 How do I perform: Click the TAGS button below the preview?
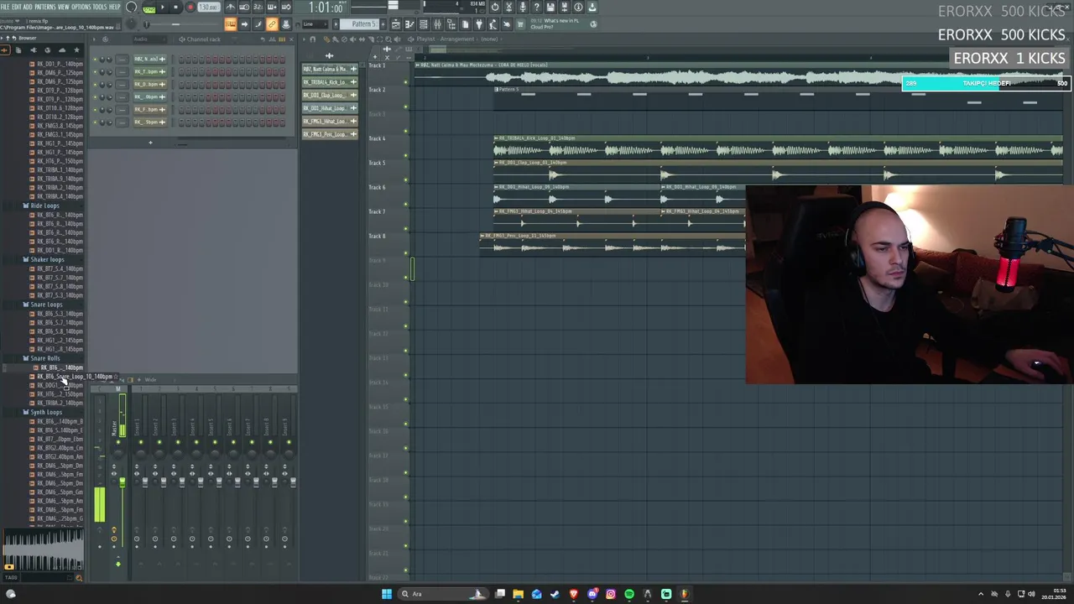10,577
